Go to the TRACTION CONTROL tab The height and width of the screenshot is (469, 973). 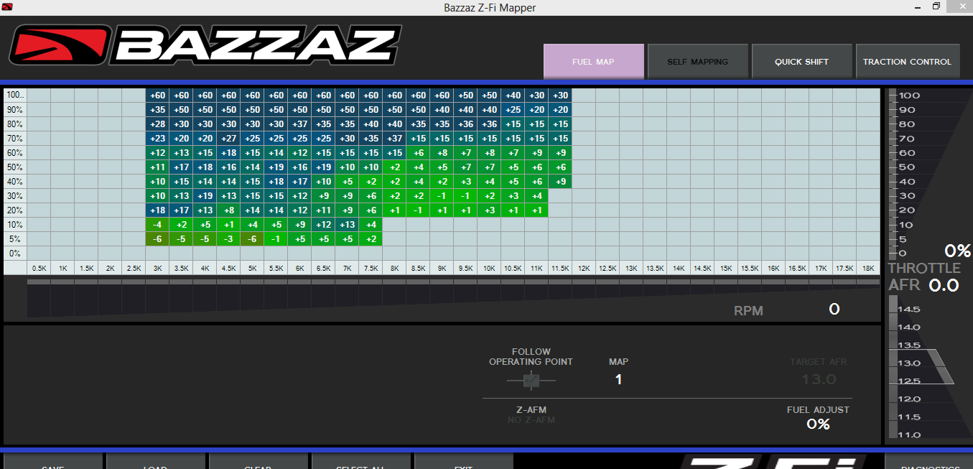907,62
